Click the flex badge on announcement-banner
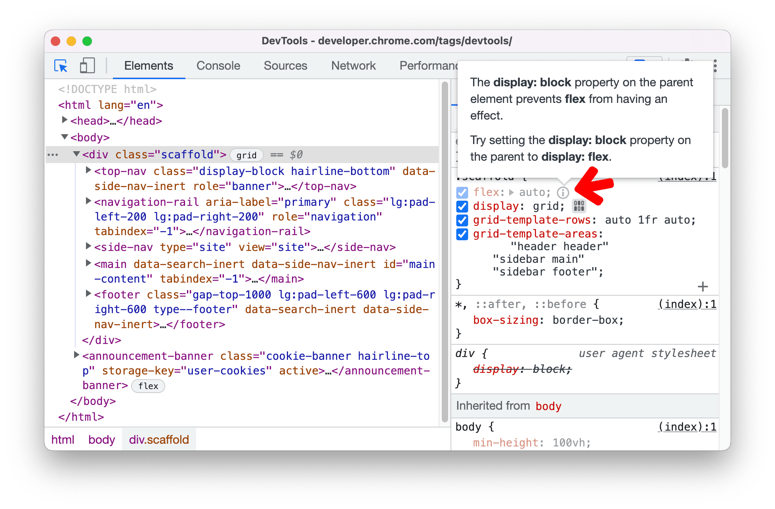This screenshot has width=775, height=509. point(149,387)
